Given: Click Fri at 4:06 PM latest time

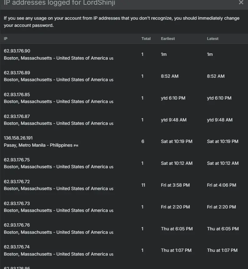Looking at the screenshot, I should coord(221,185).
